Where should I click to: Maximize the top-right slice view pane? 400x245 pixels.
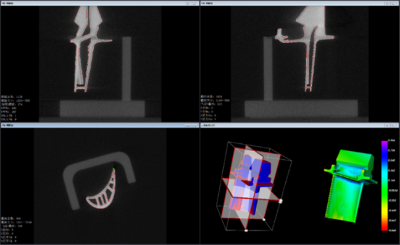(394, 4)
